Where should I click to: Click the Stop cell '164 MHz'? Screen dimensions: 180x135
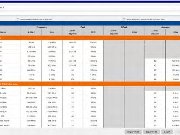[52, 102]
